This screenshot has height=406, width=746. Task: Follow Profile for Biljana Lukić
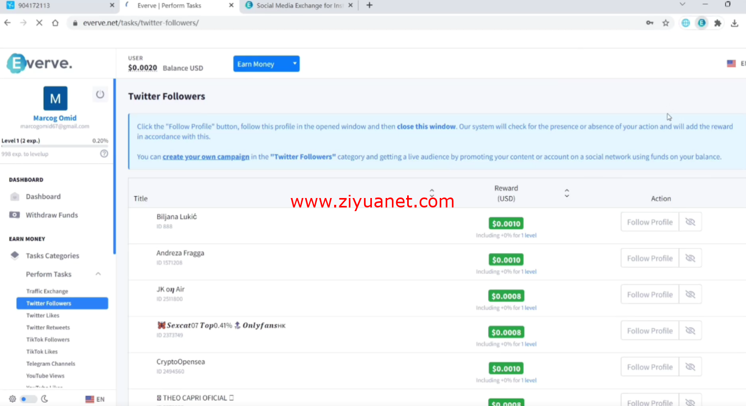pos(650,222)
